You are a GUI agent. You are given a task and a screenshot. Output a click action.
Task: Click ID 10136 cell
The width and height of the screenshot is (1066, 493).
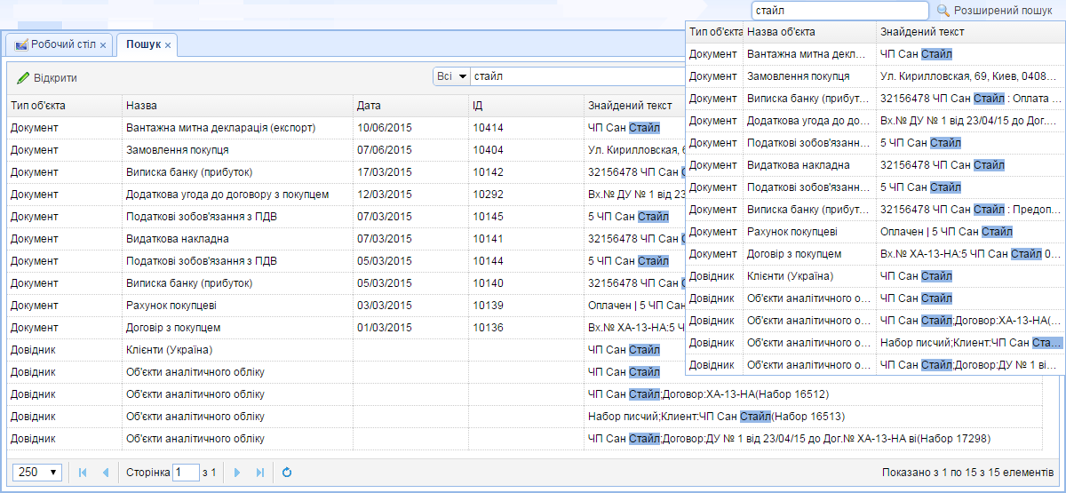point(526,328)
